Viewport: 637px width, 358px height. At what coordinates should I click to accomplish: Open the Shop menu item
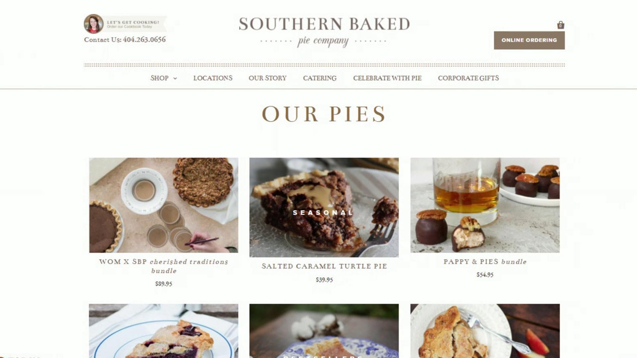(160, 78)
